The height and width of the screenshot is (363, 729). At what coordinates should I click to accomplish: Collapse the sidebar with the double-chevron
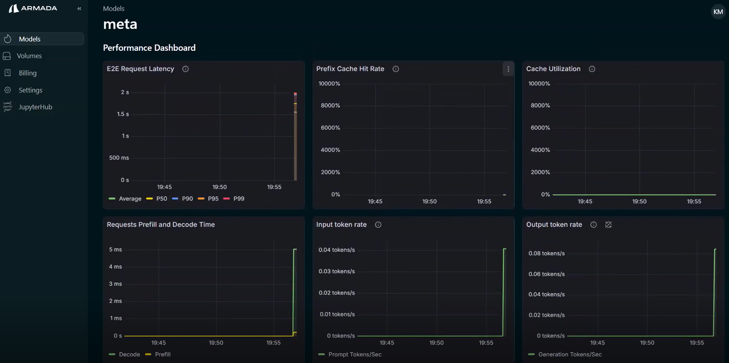click(79, 8)
